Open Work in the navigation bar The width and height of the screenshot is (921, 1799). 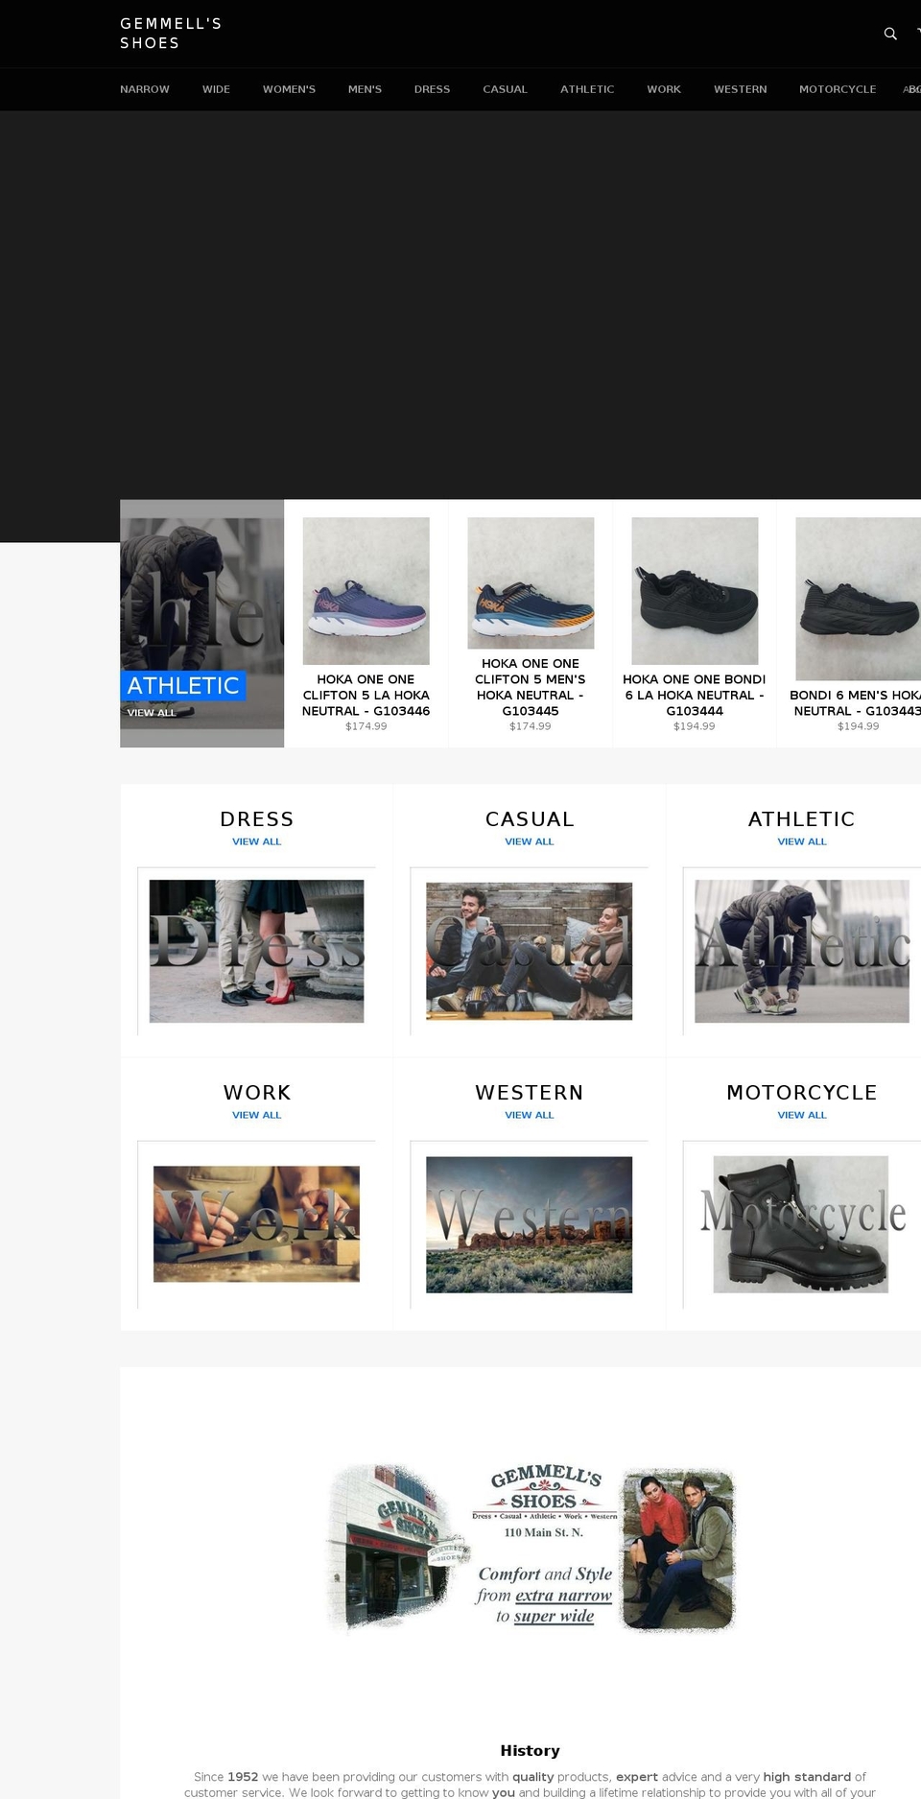pyautogui.click(x=664, y=89)
